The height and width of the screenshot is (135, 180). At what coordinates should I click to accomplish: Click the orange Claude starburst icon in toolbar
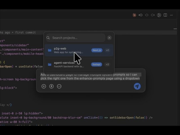(x=134, y=15)
